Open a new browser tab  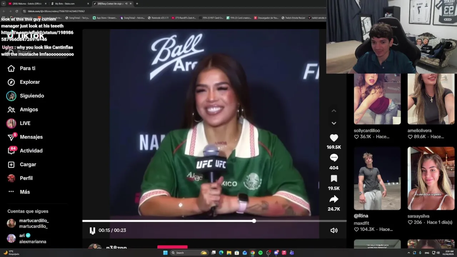click(x=137, y=4)
